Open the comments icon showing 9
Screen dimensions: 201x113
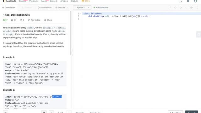(21, 20)
